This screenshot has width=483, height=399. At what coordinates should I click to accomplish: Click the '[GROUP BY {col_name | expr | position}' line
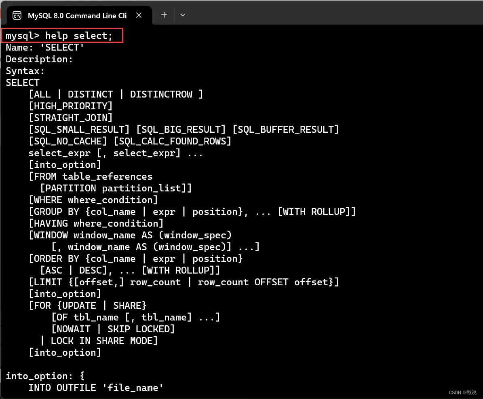click(x=138, y=212)
